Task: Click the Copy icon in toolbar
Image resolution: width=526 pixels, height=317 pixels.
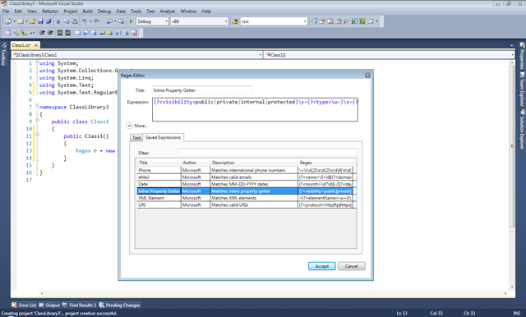Action: click(x=67, y=21)
